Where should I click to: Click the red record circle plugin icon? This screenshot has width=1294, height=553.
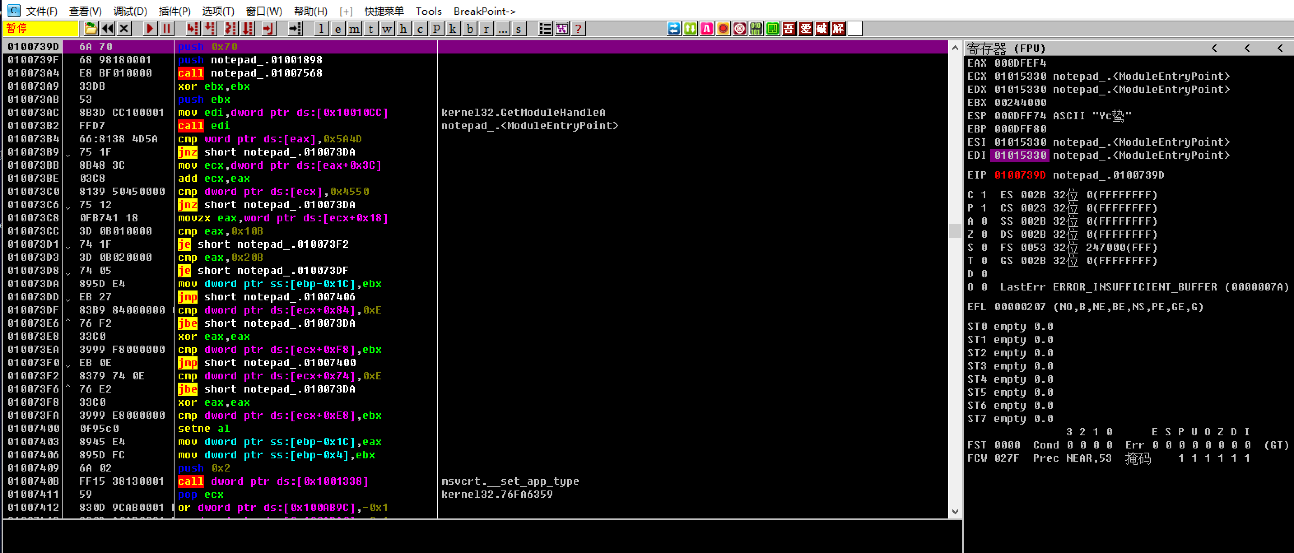(x=723, y=29)
